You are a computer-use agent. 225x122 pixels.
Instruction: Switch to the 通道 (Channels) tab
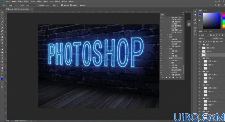[x=206, y=31]
